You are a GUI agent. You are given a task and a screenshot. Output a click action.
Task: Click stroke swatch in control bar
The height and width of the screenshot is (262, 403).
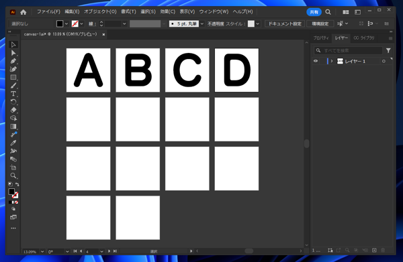[x=75, y=24]
